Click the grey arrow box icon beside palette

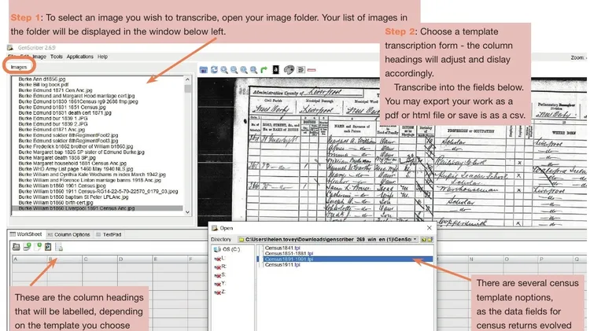[x=301, y=70]
